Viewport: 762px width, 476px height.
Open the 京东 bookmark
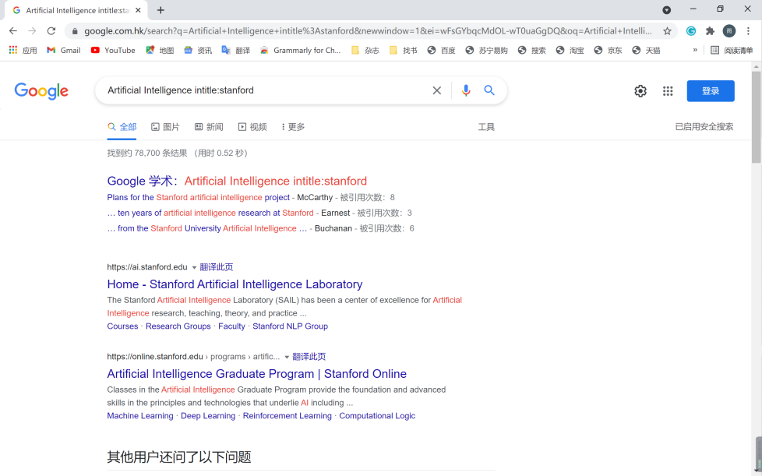pos(608,50)
